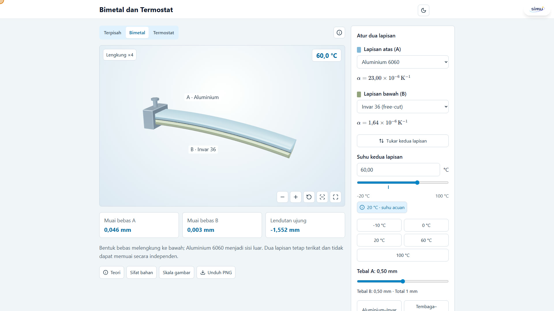Open the Teori button

click(x=112, y=272)
